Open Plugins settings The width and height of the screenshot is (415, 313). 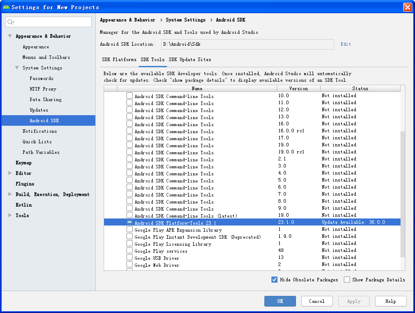coord(25,184)
